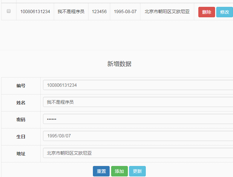Select table cell 我不是程序员
The image size is (233, 177).
(x=71, y=12)
